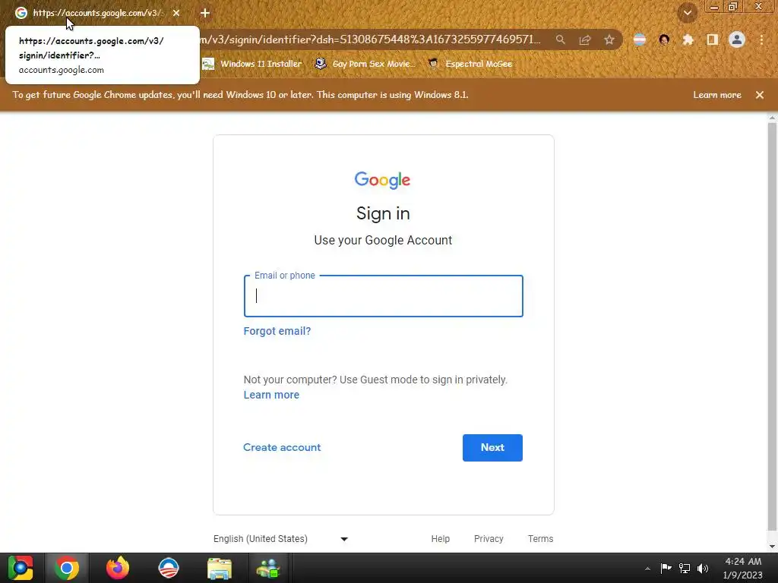Click the striped flag extension icon

[x=640, y=39]
